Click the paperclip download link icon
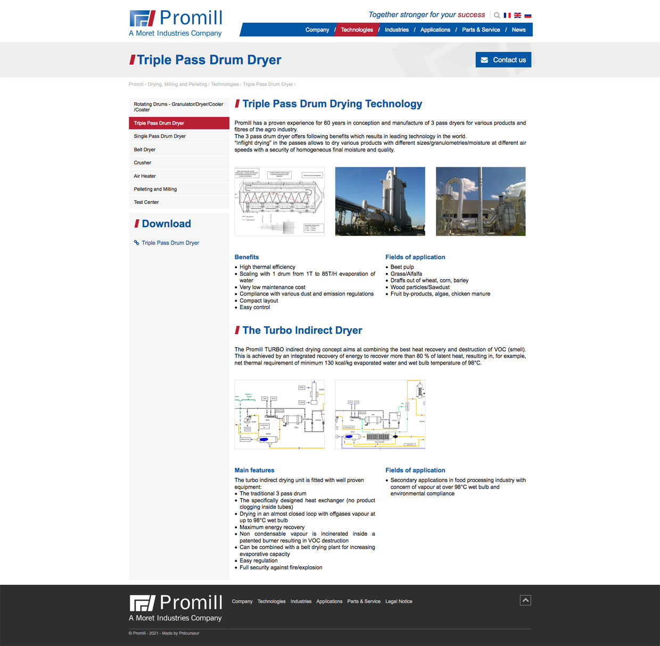Screen dimensions: 660x646 click(x=136, y=243)
